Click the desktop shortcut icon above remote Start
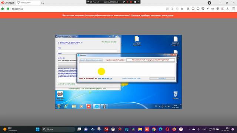 click(60, 96)
